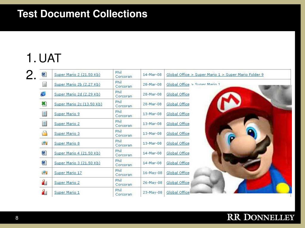Select Phil Corcoran in the Super Mario 9 row
The height and width of the screenshot is (228, 305).
pos(124,114)
